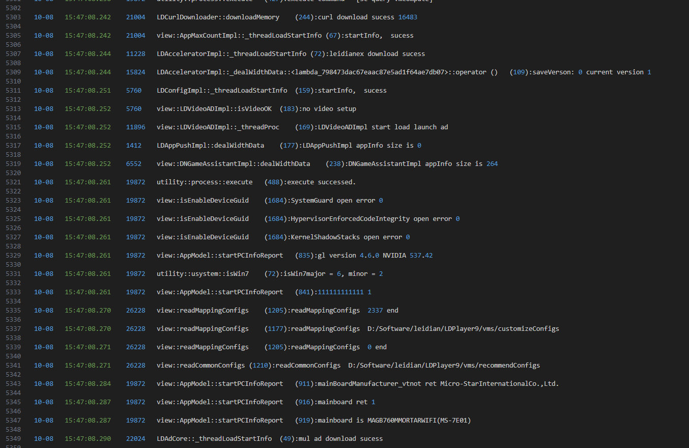Click 'execute successed.' log message
Viewport: 689px width, 448px height.
click(321, 182)
